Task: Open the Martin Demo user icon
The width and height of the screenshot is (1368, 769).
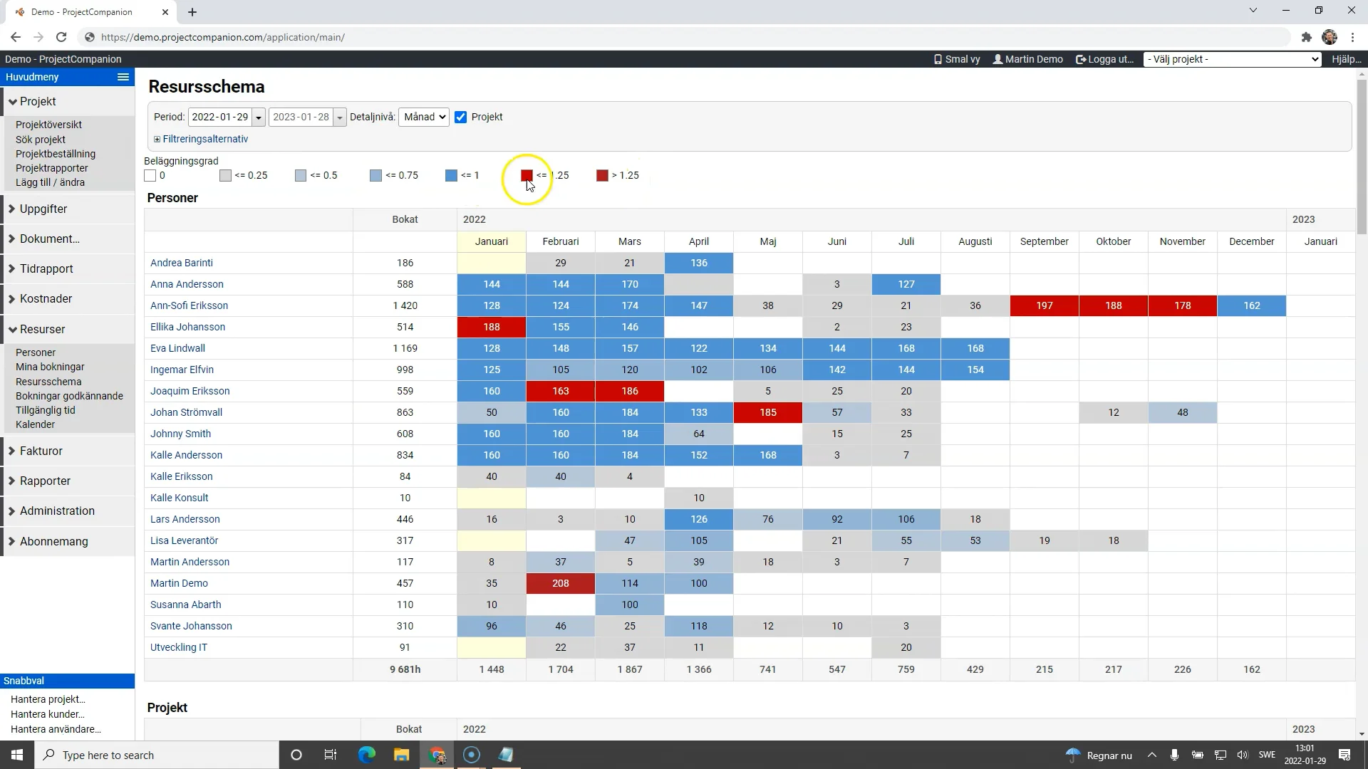Action: [x=997, y=59]
